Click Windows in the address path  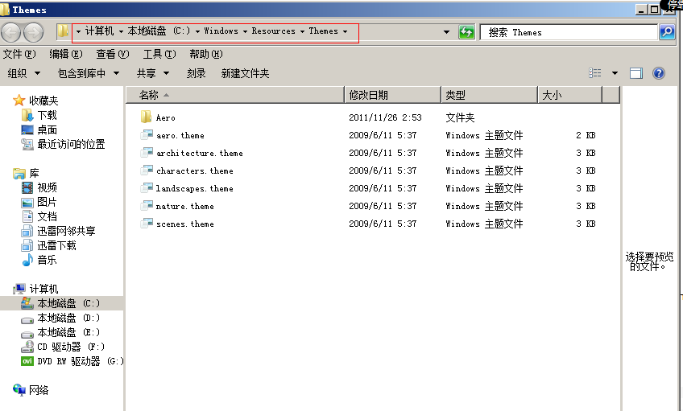coord(221,31)
